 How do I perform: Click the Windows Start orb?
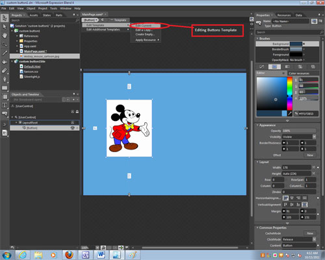(x=6, y=255)
